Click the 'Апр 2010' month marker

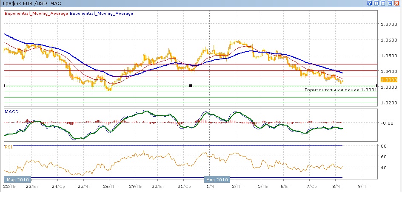[x=217, y=179]
